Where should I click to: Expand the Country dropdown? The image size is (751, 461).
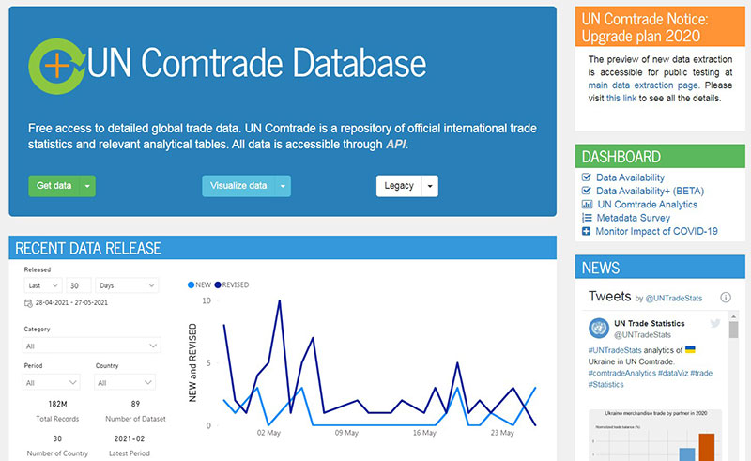125,382
